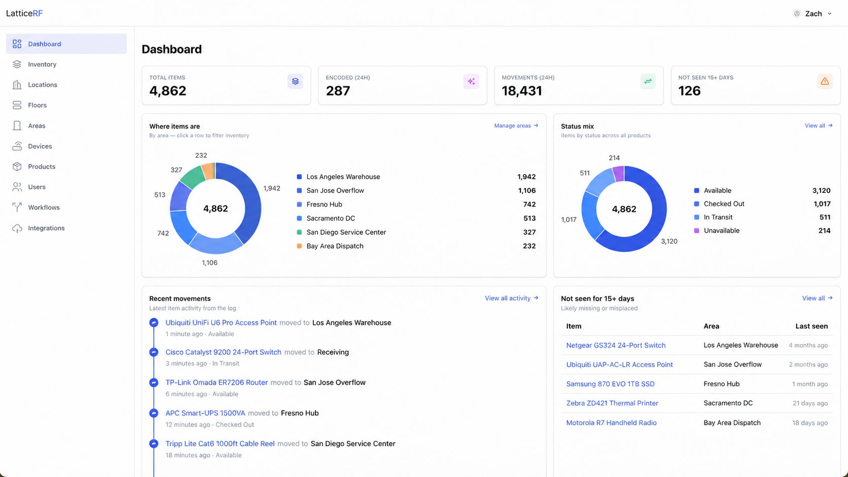Open the Zebra ZD421 Thermal Printer item
Viewport: 848px width, 477px height.
click(x=612, y=403)
